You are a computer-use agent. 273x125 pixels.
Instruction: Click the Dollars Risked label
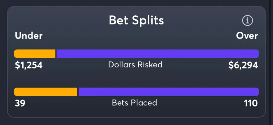[x=135, y=65]
